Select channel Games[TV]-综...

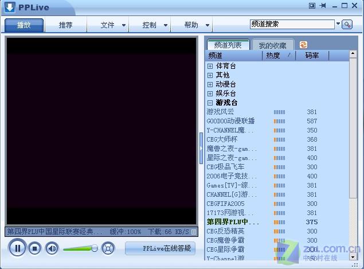click(x=232, y=185)
